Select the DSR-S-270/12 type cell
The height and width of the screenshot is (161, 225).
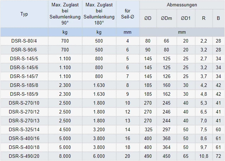24,112
